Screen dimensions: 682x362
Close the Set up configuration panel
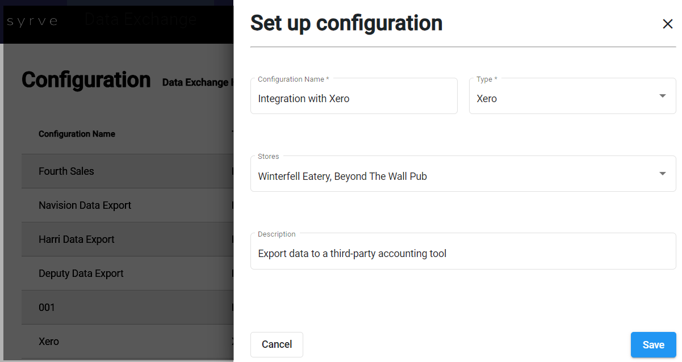(668, 24)
